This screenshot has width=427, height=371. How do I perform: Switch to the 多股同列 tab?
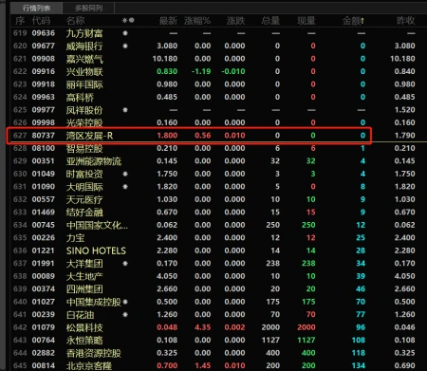pos(88,8)
